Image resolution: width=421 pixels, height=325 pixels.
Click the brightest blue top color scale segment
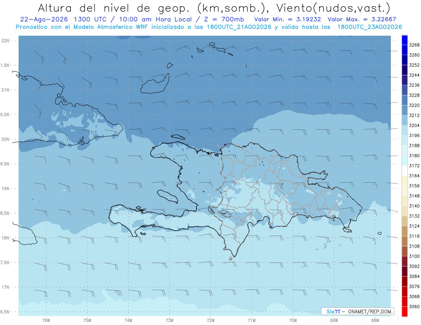pos(405,40)
